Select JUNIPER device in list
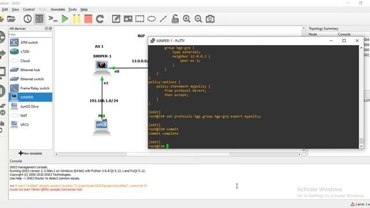370x208 pixels. pos(31,98)
